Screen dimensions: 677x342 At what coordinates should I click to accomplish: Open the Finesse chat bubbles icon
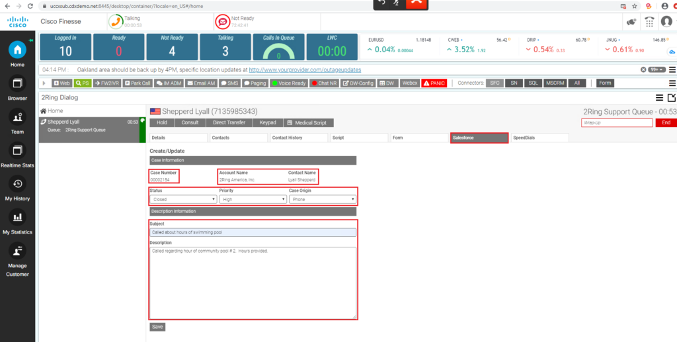coord(631,22)
